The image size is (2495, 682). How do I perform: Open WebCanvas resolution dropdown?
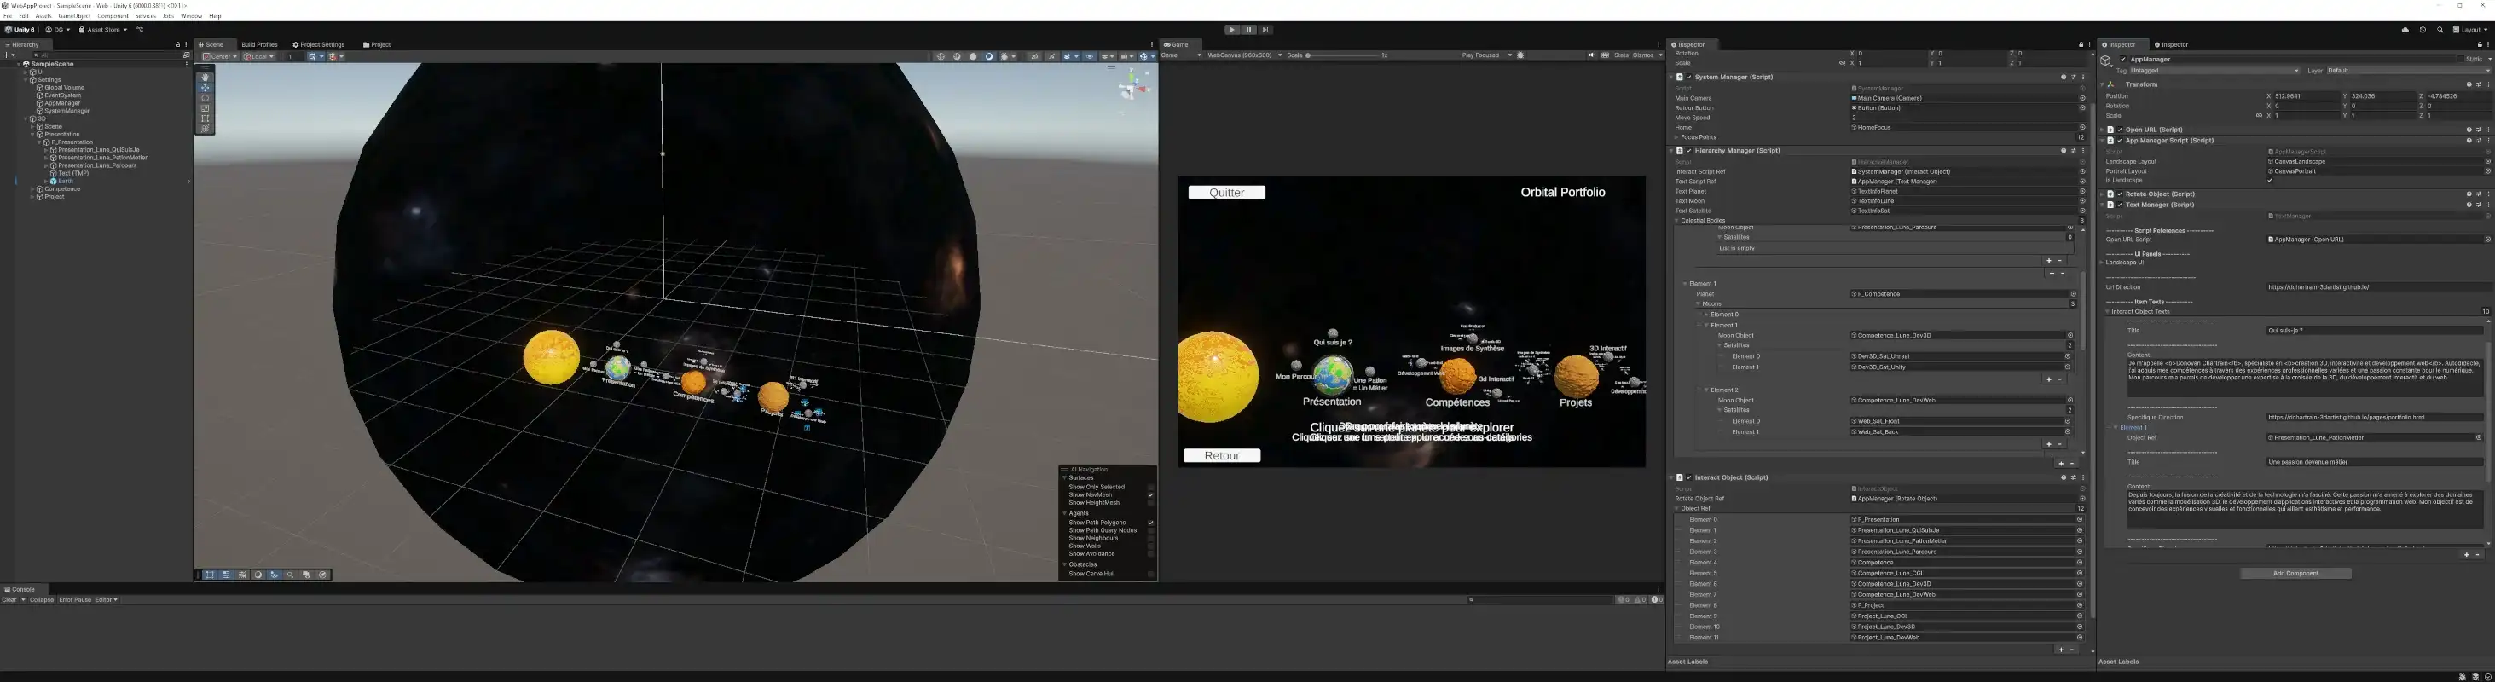pyautogui.click(x=1243, y=55)
